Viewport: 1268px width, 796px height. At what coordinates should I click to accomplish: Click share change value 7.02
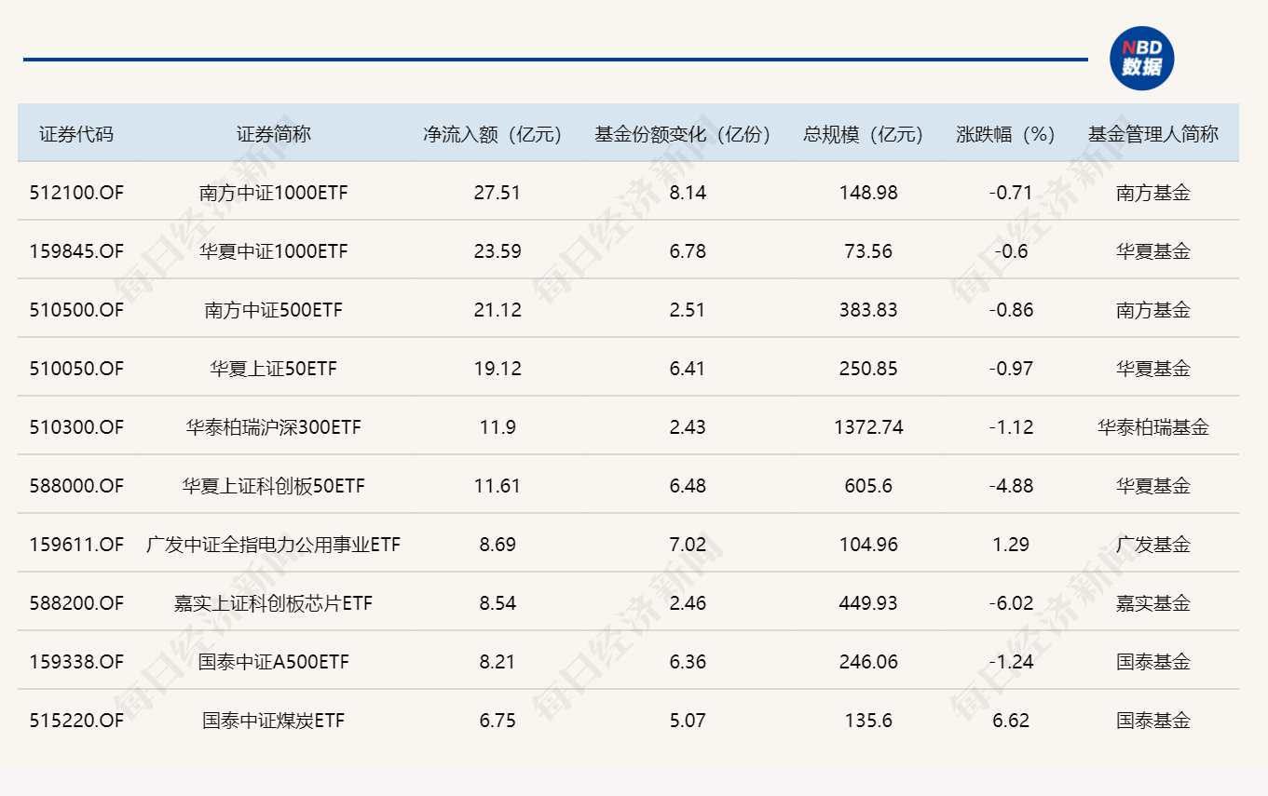click(x=688, y=545)
